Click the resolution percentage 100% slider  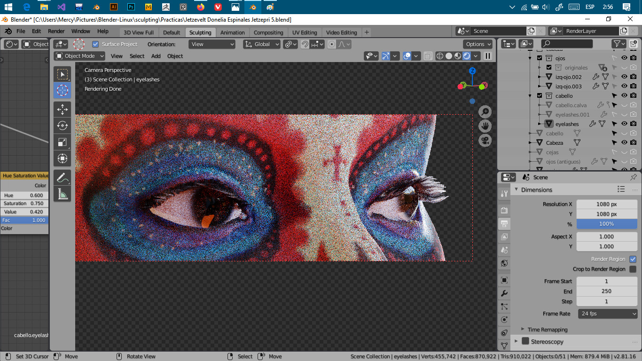(x=606, y=224)
